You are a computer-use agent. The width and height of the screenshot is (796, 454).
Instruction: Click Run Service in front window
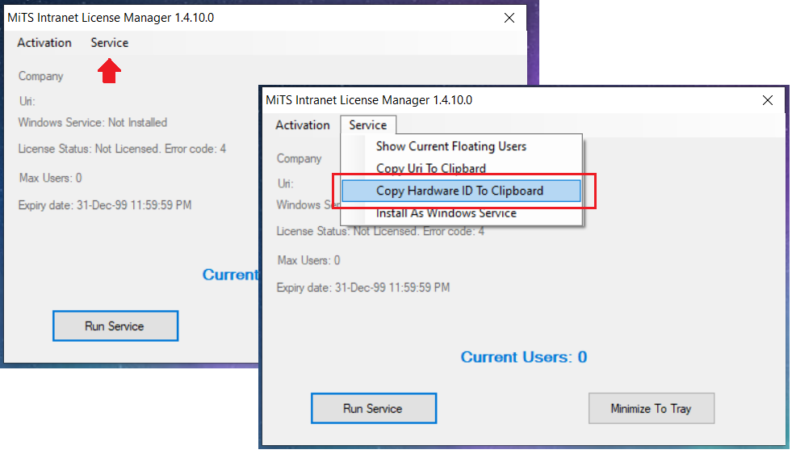tap(374, 408)
